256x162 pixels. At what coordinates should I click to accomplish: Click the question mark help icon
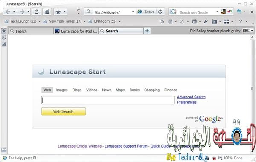240,21
